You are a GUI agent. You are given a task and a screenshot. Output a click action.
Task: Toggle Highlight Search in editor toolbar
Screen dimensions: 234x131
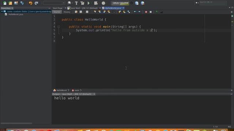[109, 12]
